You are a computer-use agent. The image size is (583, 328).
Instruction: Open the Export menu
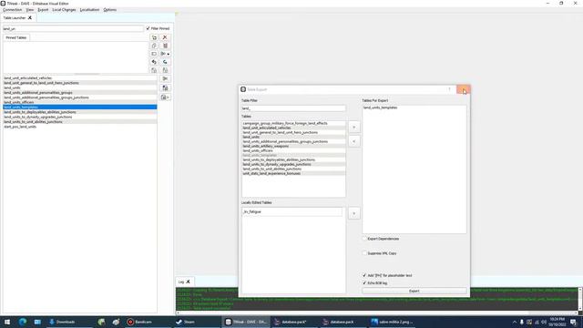(43, 10)
